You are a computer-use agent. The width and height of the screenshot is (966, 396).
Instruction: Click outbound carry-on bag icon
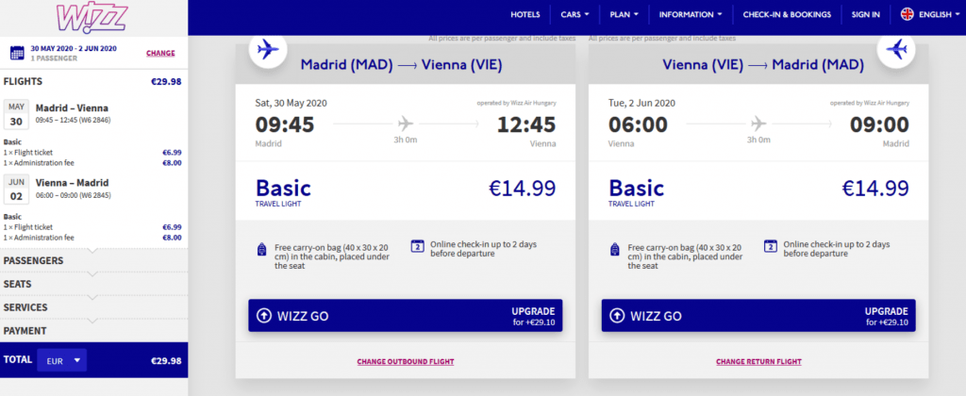click(261, 249)
